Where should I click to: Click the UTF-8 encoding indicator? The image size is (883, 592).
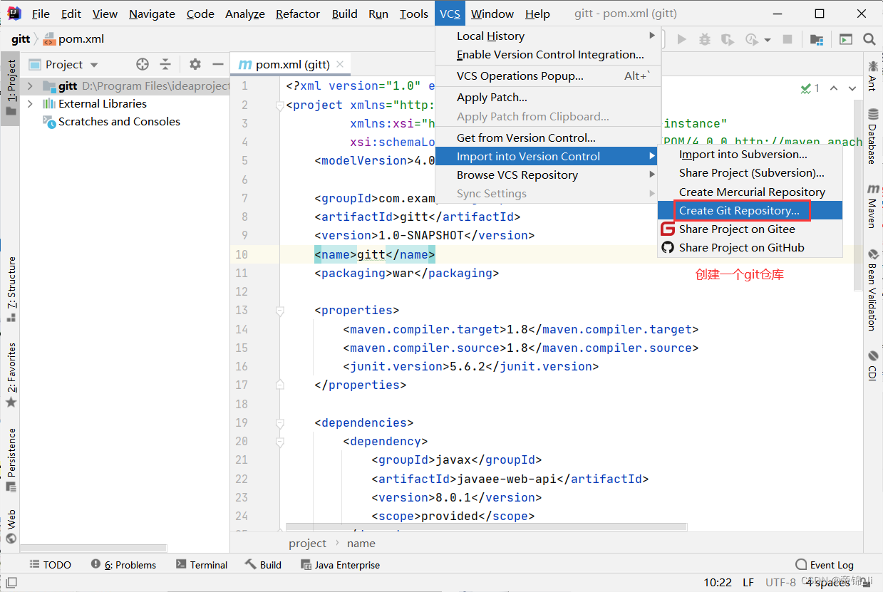(780, 583)
